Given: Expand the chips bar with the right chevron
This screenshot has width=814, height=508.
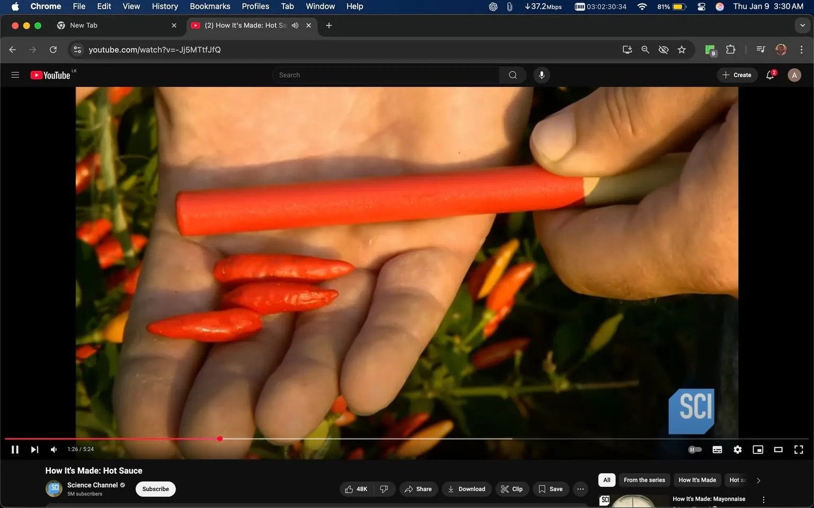Looking at the screenshot, I should (x=758, y=480).
